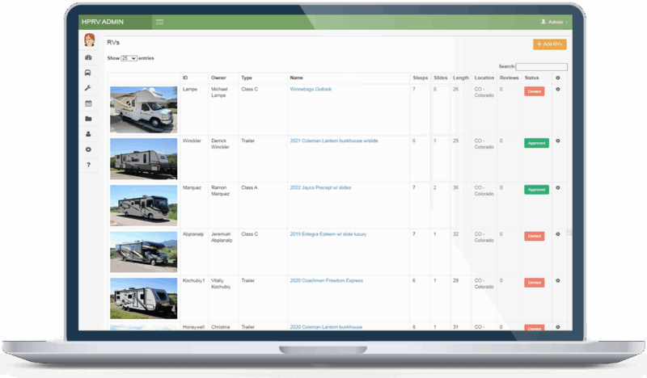Image resolution: width=647 pixels, height=378 pixels.
Task: Sort table by Slides column header
Action: pyautogui.click(x=441, y=78)
